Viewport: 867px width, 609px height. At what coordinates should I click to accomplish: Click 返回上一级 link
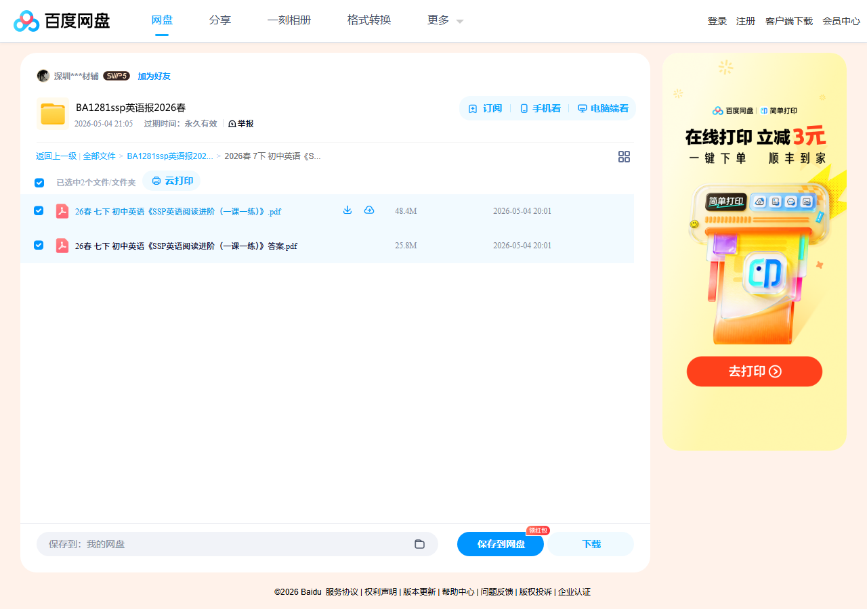tap(56, 156)
